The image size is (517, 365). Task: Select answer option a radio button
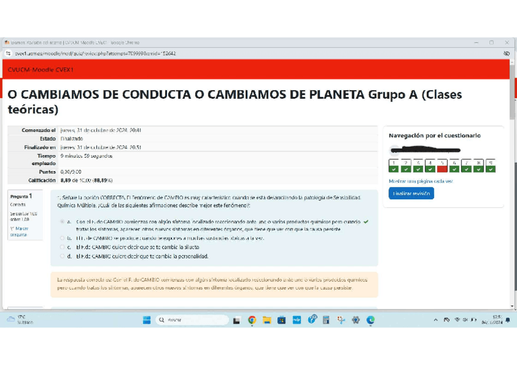point(62,222)
